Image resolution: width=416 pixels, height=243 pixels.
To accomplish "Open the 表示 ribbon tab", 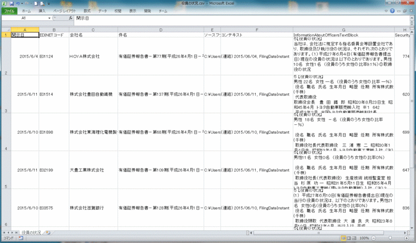I will tap(133, 11).
